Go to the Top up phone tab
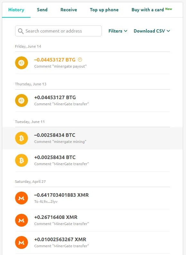 [x=104, y=10]
